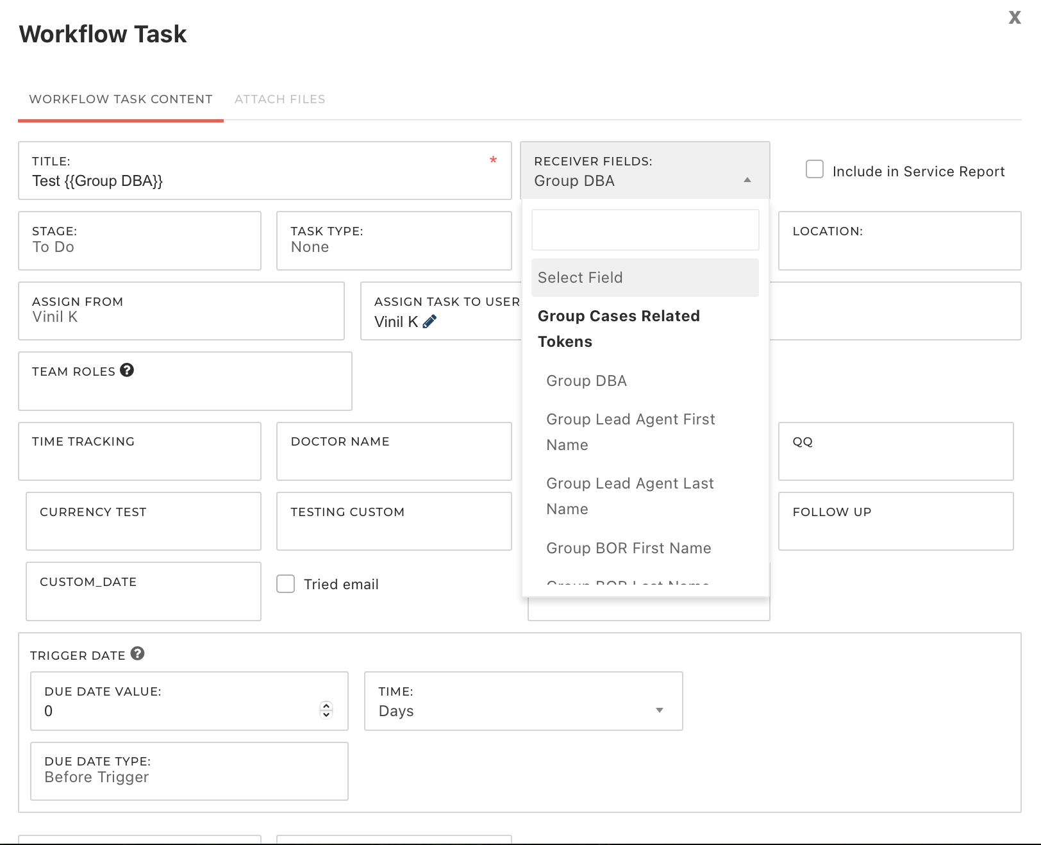Click the Title input field
Screen dimensions: 1041x845
click(265, 171)
